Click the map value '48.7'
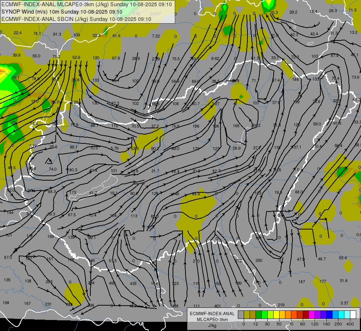This screenshot has width=361, height=331. 322,259
